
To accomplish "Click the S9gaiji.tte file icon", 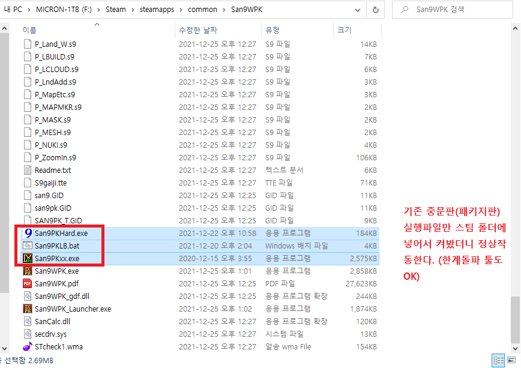I will [28, 183].
